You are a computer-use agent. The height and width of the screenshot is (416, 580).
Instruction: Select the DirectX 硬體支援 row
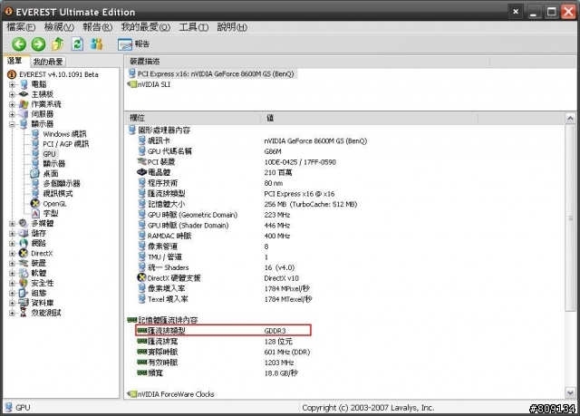[x=217, y=278]
